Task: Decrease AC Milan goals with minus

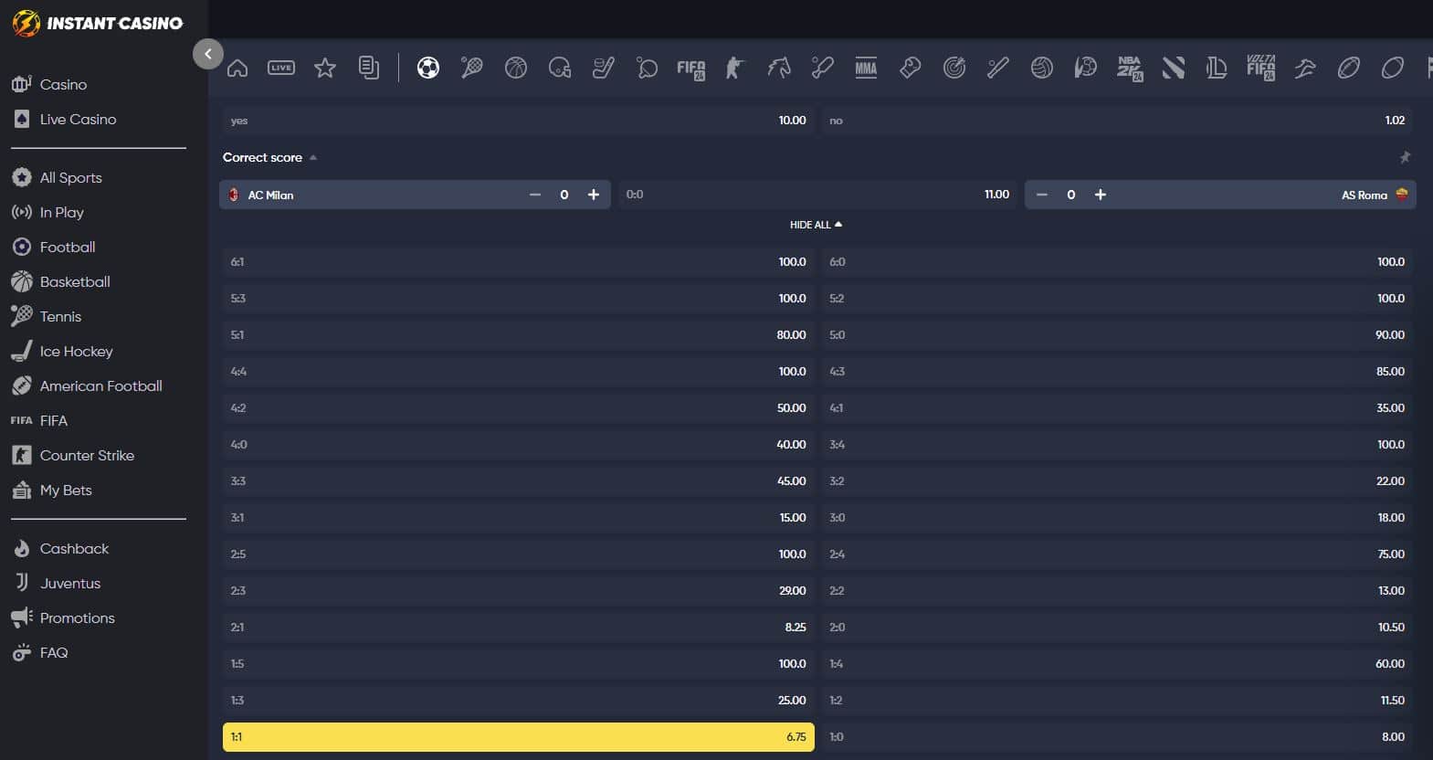Action: coord(535,195)
